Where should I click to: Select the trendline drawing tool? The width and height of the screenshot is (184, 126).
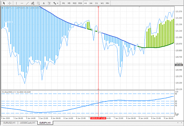pyautogui.click(x=27, y=3)
